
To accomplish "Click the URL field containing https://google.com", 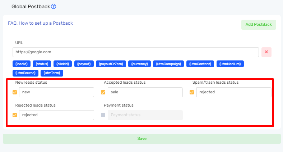I will tap(135, 52).
